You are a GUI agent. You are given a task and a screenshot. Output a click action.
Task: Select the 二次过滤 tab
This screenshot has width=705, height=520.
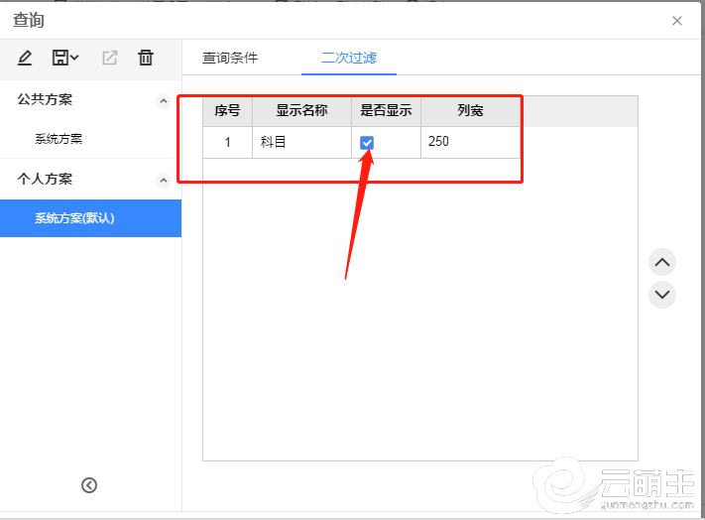348,58
